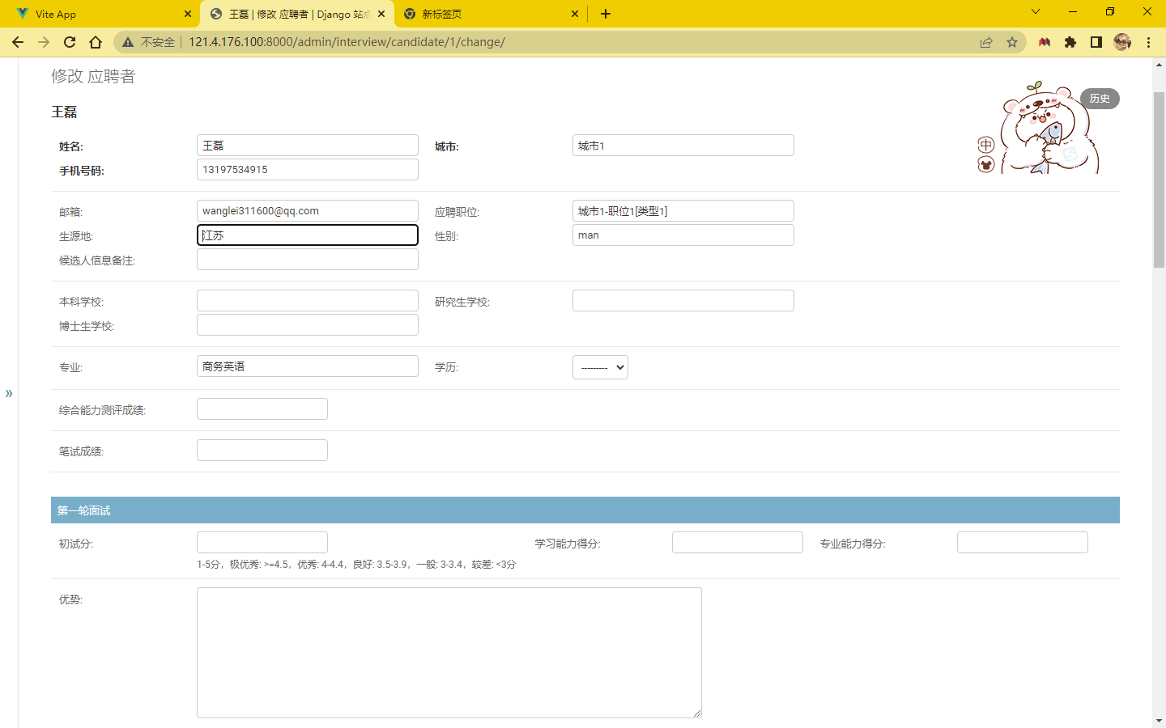Viewport: 1166px width, 728px height.
Task: Click the browser address bar URL
Action: click(x=347, y=42)
